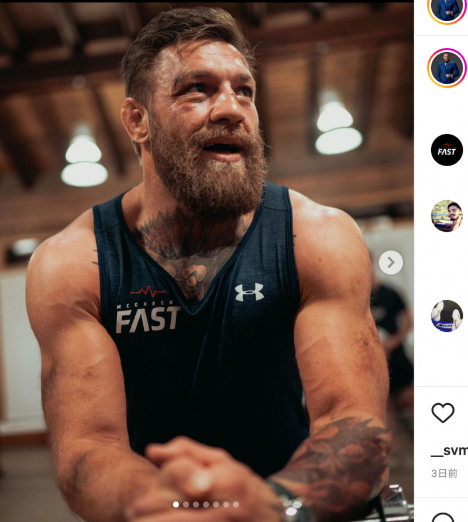Click the partially visible circle icon below the timestamp
The width and height of the screenshot is (468, 522).
(x=443, y=518)
